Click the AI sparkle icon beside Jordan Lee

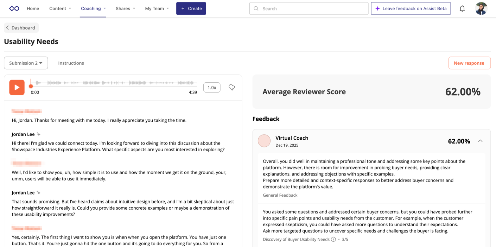click(x=38, y=134)
